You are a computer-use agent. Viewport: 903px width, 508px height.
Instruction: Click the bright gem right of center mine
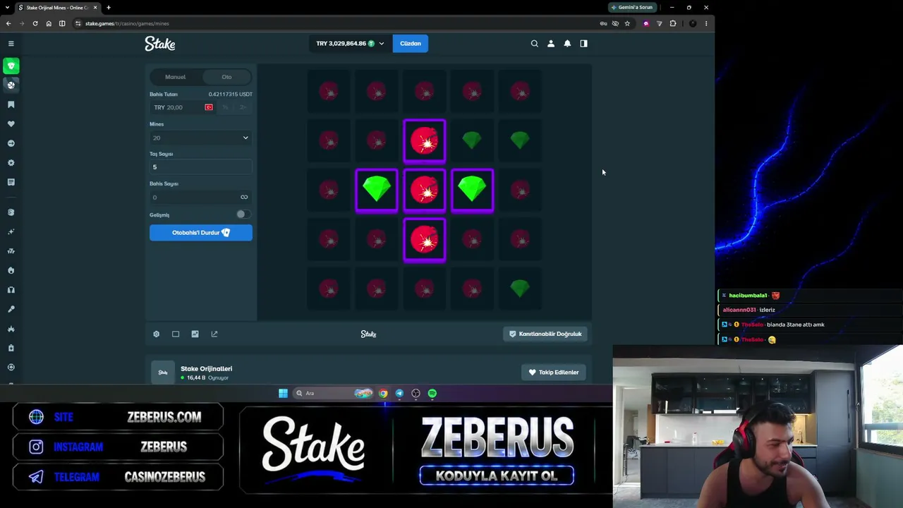tap(473, 190)
